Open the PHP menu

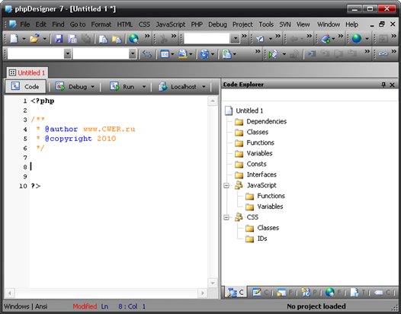coord(197,24)
